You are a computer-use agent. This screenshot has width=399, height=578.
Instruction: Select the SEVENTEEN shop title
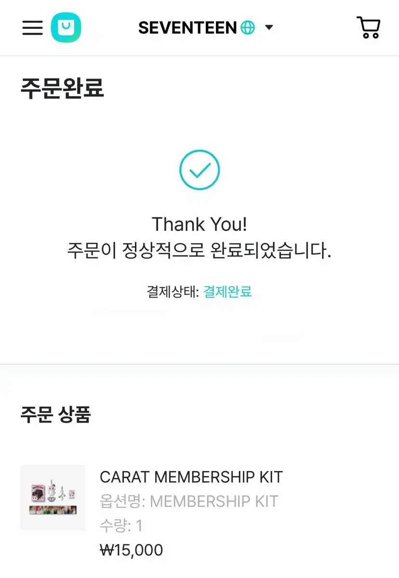[187, 27]
